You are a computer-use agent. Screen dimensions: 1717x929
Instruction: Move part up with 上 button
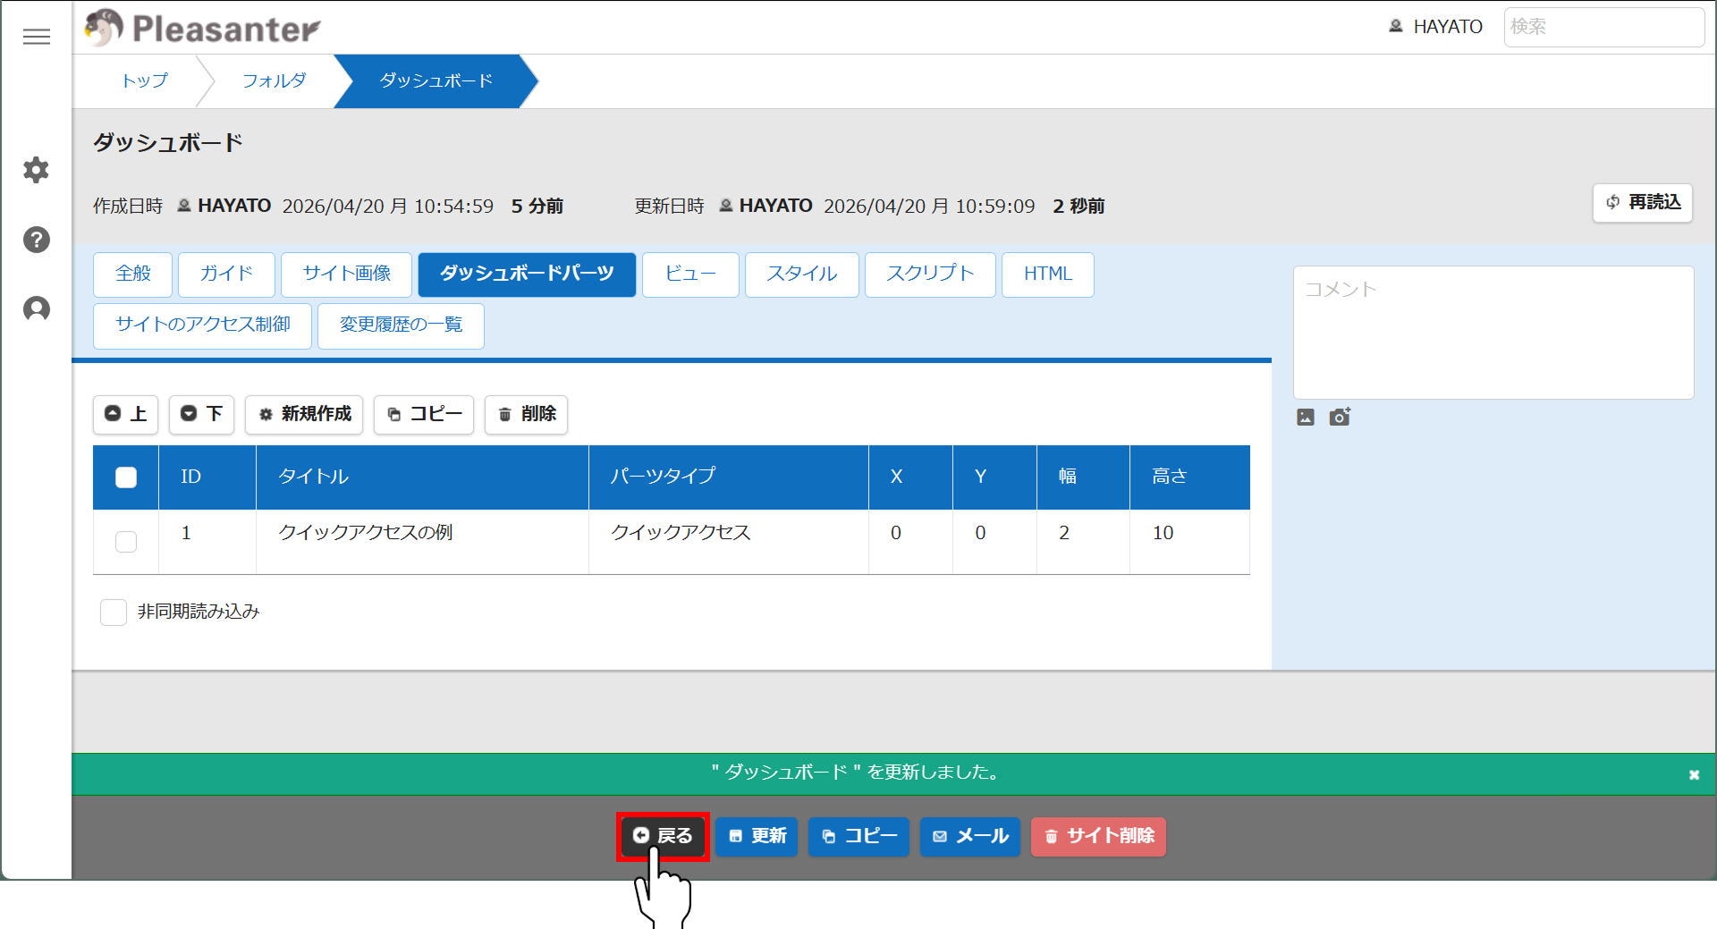(x=125, y=414)
